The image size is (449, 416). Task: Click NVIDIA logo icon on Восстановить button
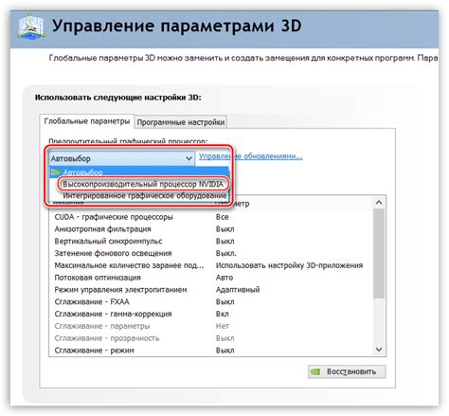(315, 371)
